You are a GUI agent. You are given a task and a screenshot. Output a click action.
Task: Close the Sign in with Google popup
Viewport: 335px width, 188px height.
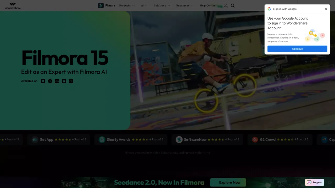[x=326, y=9]
